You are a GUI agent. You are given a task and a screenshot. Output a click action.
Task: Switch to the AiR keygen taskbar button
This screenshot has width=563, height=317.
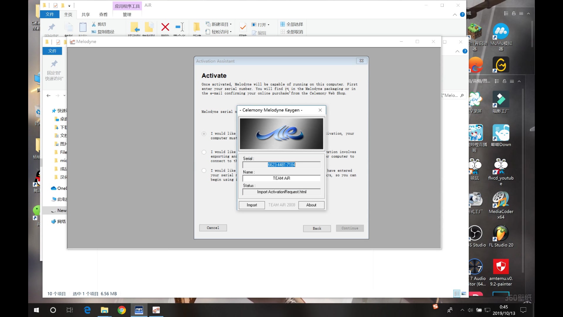coord(139,310)
